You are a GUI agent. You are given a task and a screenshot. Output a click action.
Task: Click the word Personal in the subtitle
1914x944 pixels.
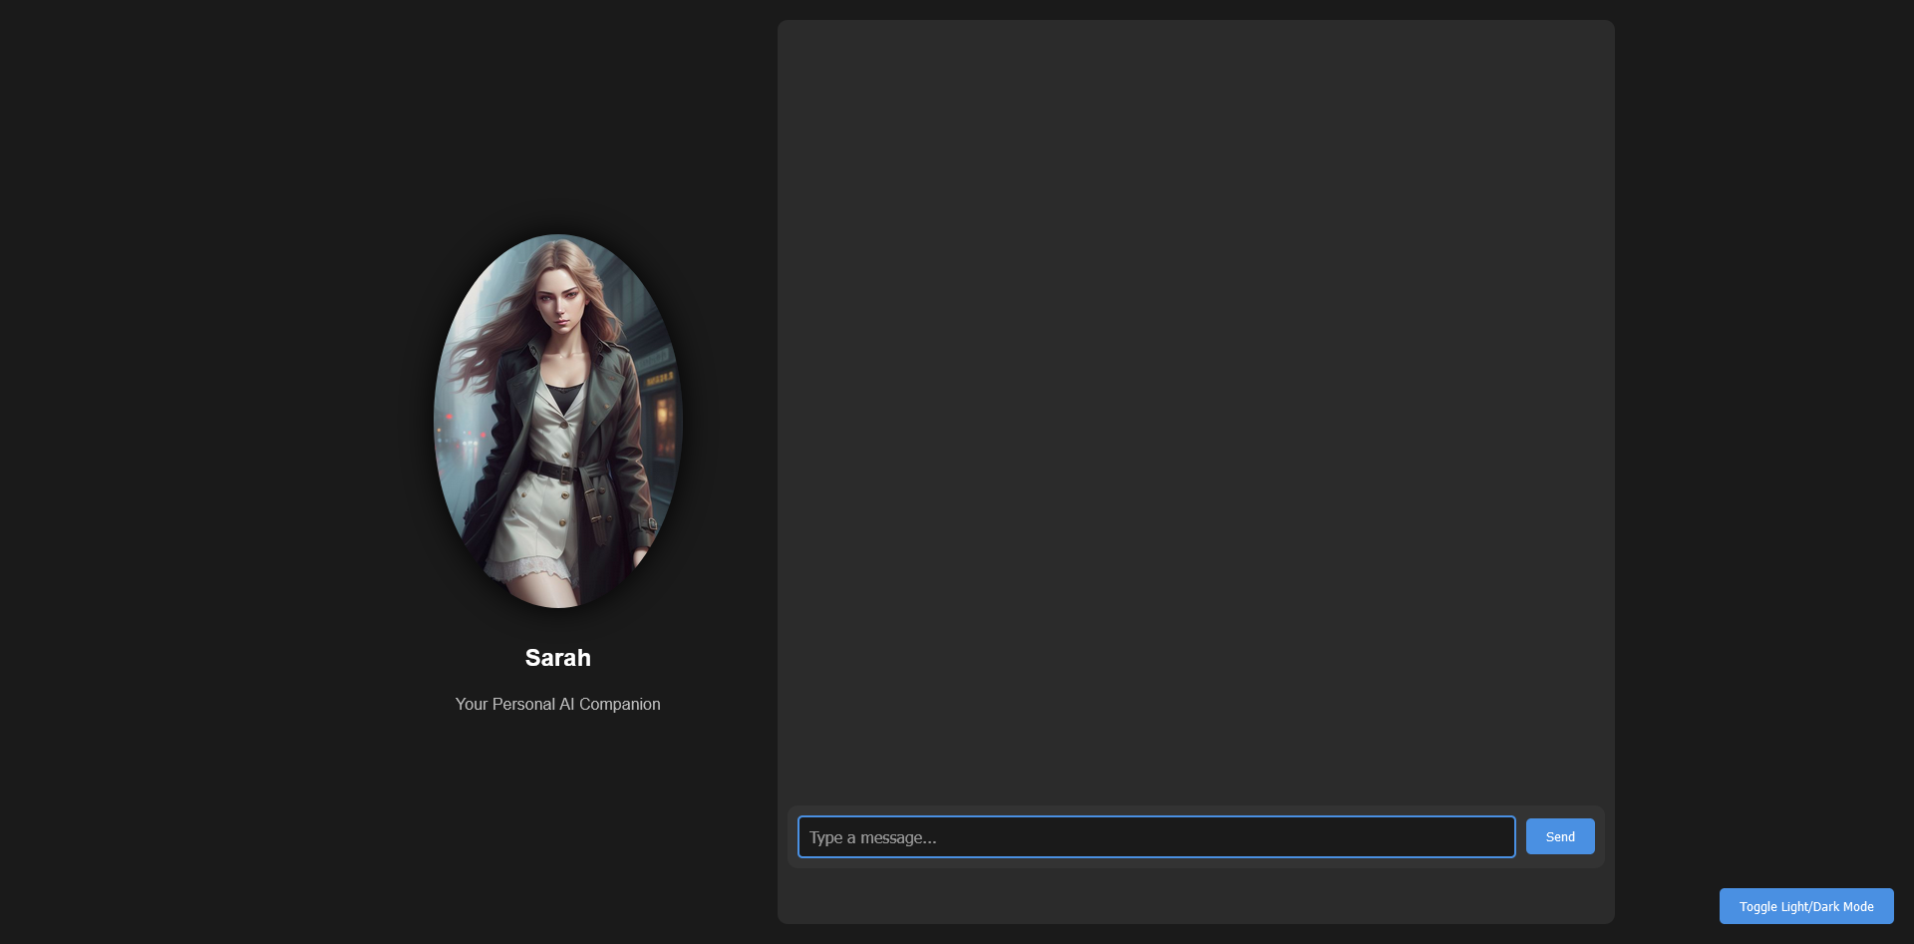coord(523,704)
